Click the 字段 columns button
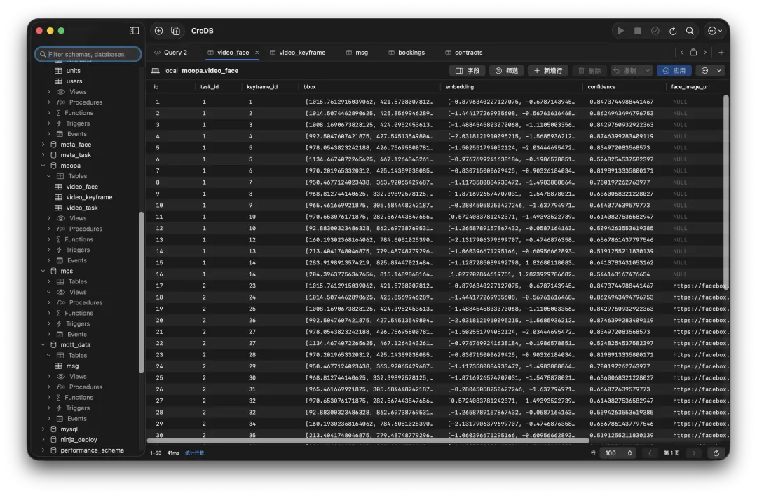The image size is (757, 496). 468,71
